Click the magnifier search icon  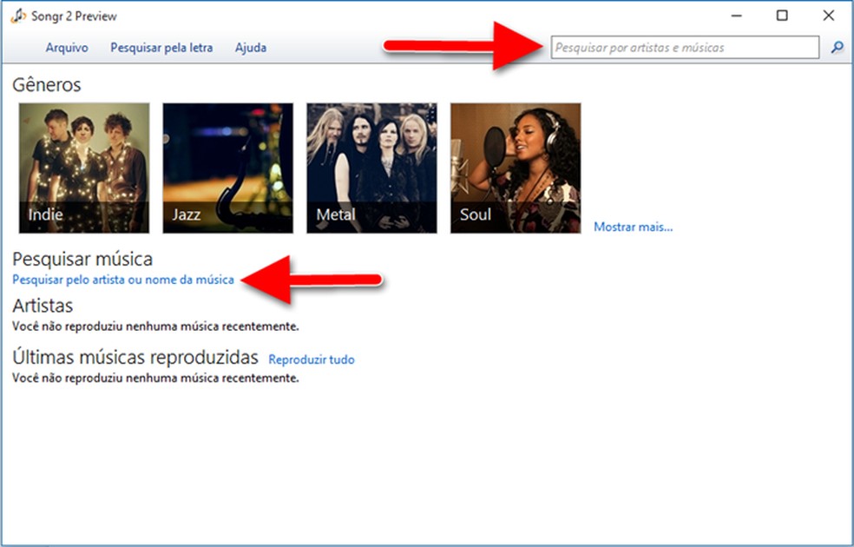pyautogui.click(x=837, y=48)
